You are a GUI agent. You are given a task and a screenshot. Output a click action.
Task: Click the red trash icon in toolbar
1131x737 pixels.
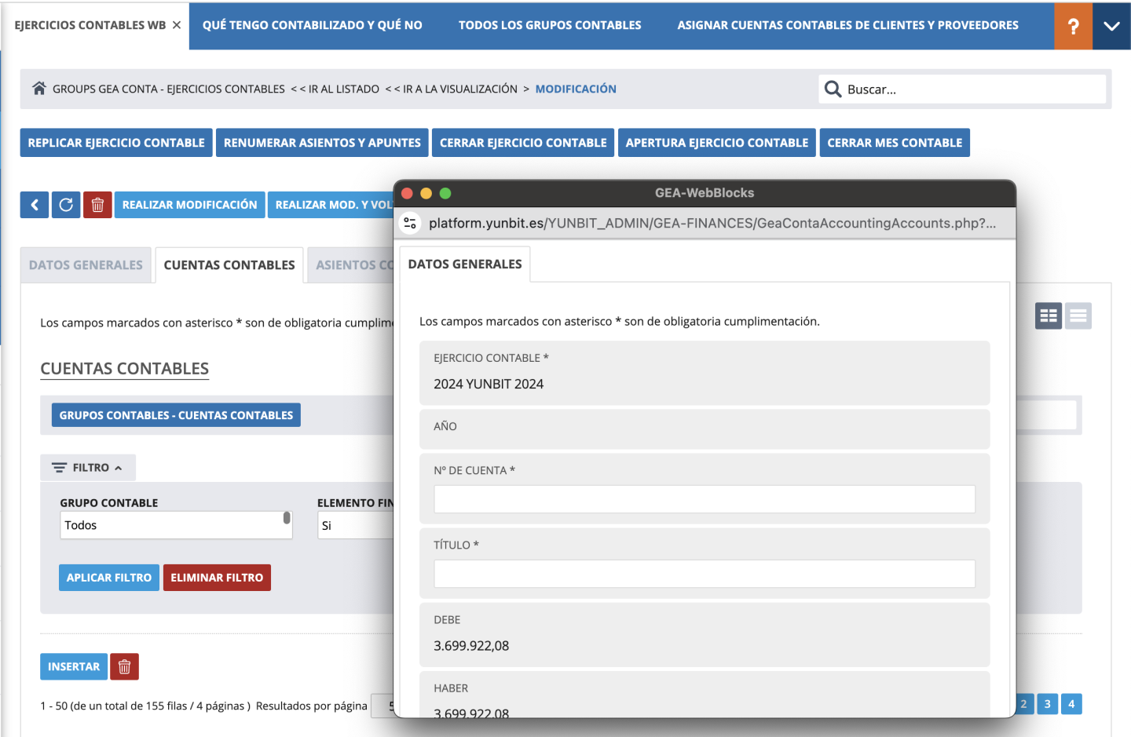pos(97,205)
